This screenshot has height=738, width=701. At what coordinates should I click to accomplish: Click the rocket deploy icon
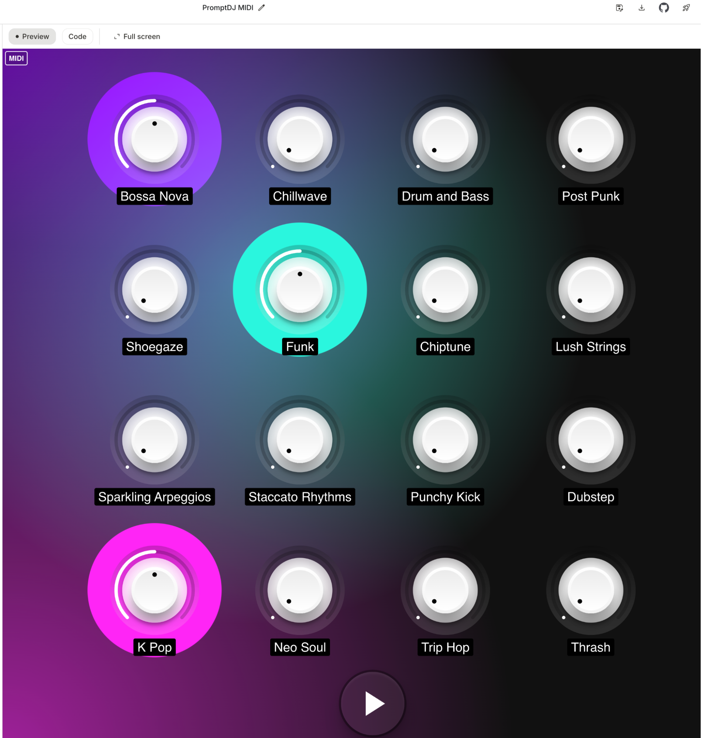(x=686, y=8)
